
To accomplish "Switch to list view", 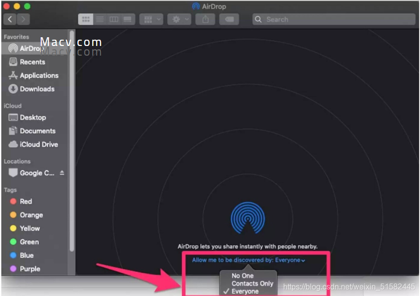I will [100, 19].
